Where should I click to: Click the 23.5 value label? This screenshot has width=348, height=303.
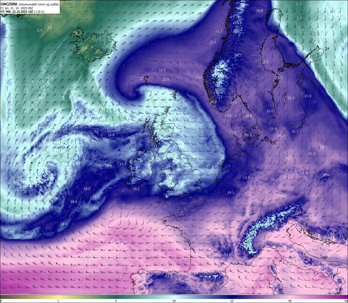279,77
